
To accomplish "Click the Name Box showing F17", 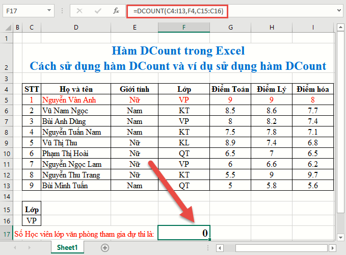I will pyautogui.click(x=23, y=10).
